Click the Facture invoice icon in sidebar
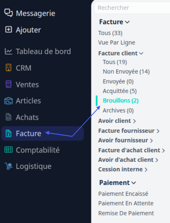 [x=9, y=133]
